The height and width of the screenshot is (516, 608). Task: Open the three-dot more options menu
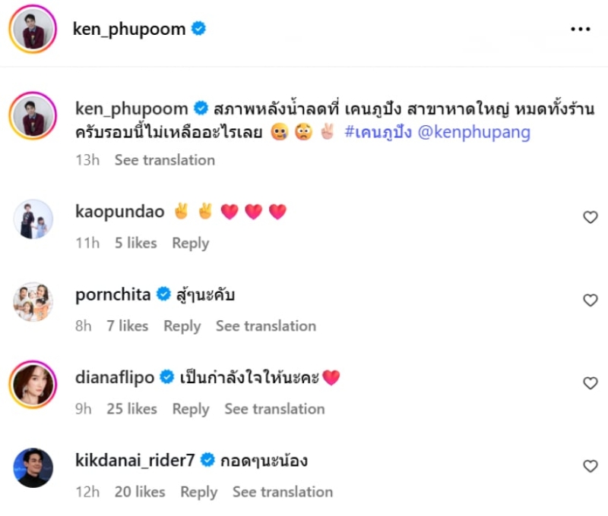(580, 29)
